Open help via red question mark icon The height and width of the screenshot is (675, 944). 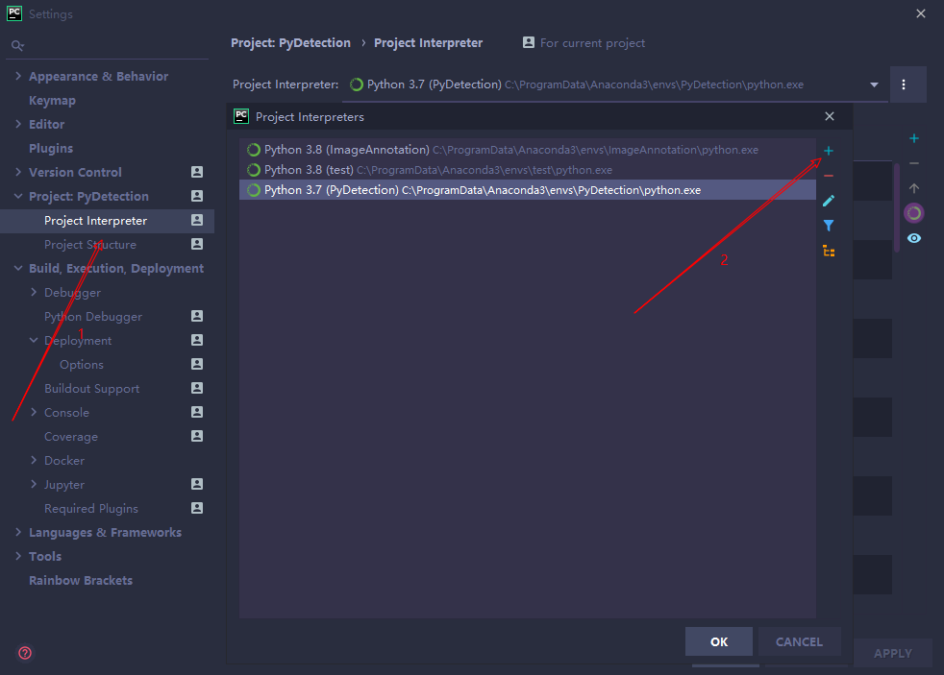(x=25, y=653)
